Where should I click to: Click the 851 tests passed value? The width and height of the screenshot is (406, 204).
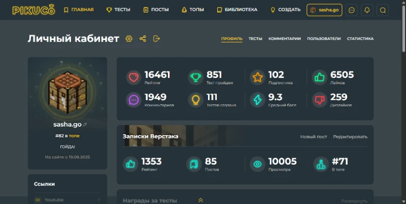214,75
